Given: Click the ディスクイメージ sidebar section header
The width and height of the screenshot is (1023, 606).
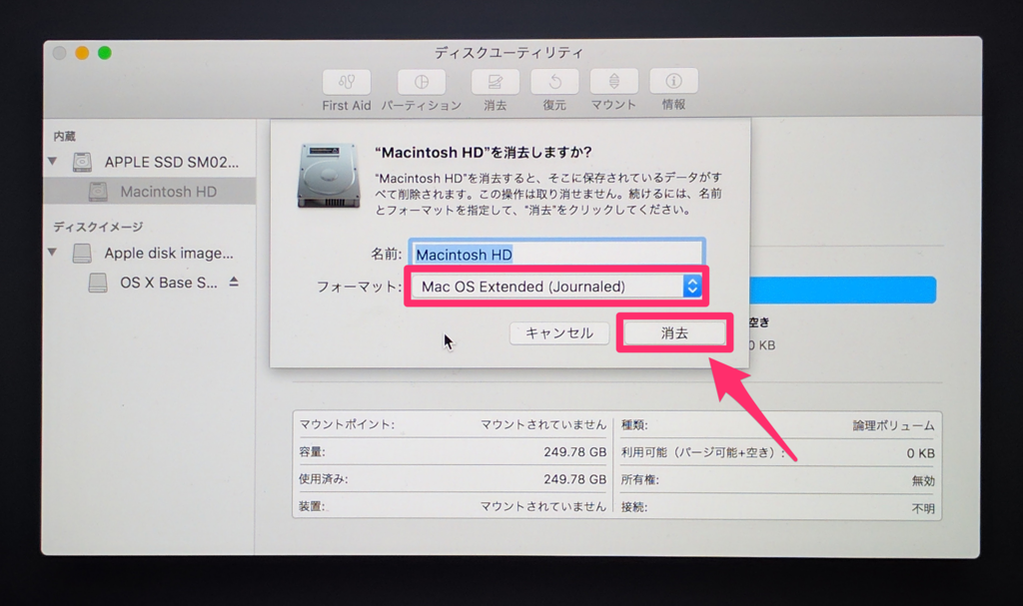Looking at the screenshot, I should (x=98, y=227).
